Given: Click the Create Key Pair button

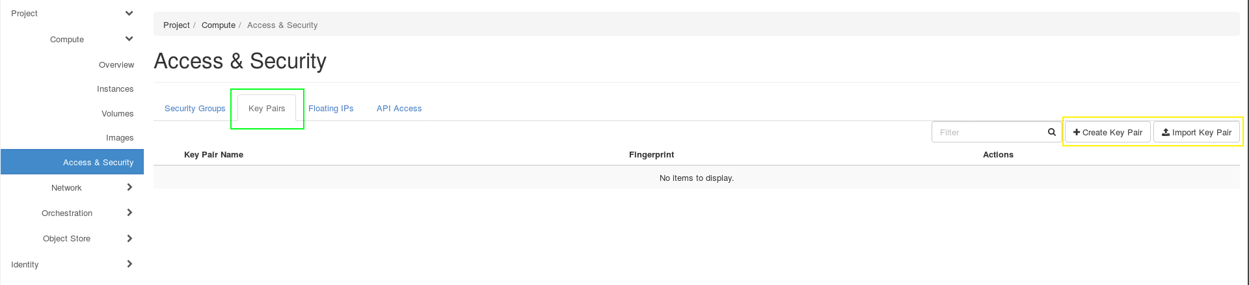Looking at the screenshot, I should pos(1107,132).
